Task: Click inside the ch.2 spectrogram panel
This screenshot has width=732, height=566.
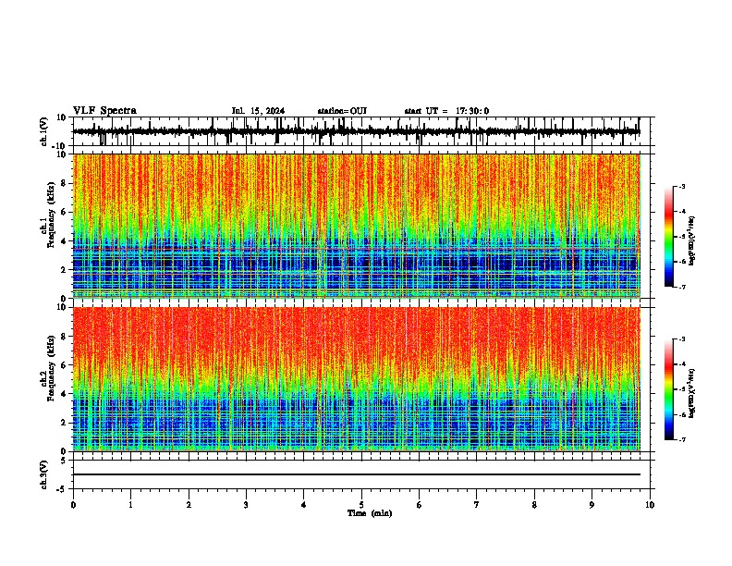Action: [357, 379]
